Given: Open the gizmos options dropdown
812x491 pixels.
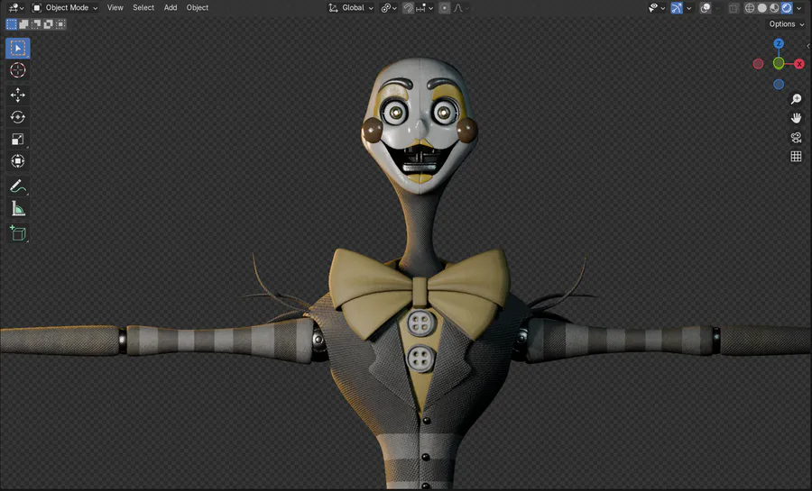Looking at the screenshot, I should pos(688,8).
